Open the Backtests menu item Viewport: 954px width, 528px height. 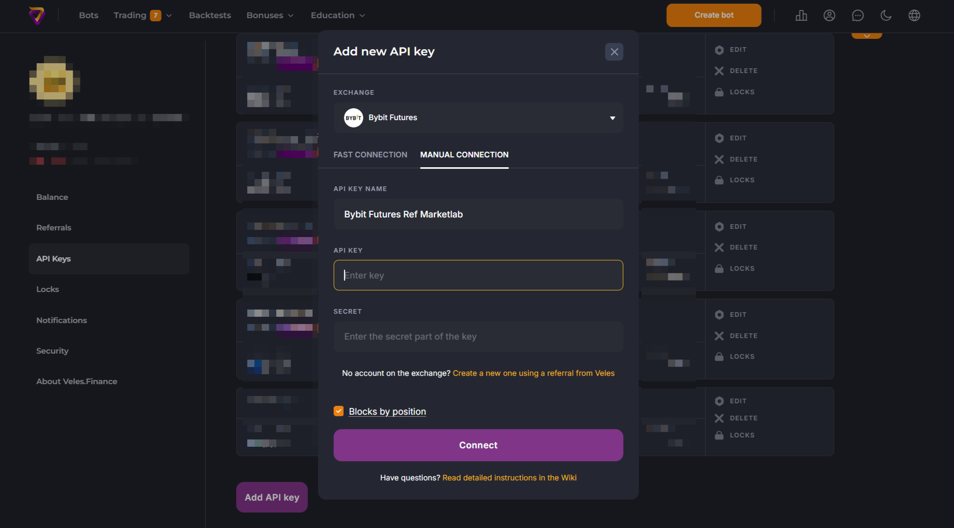click(209, 15)
